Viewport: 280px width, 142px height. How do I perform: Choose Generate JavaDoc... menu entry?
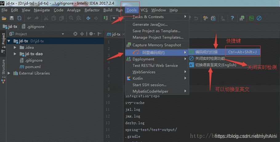pos(157,25)
